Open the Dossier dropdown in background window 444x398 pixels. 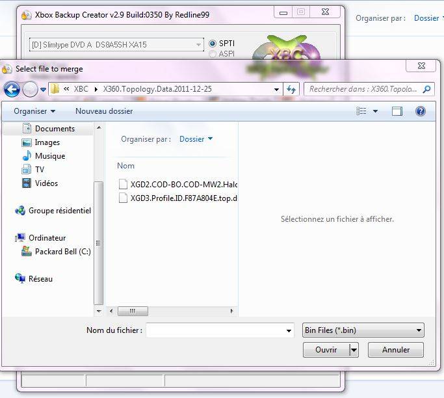(x=428, y=18)
